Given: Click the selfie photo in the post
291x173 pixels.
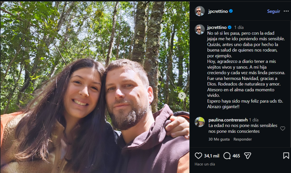Looking at the screenshot, I should [x=95, y=87].
